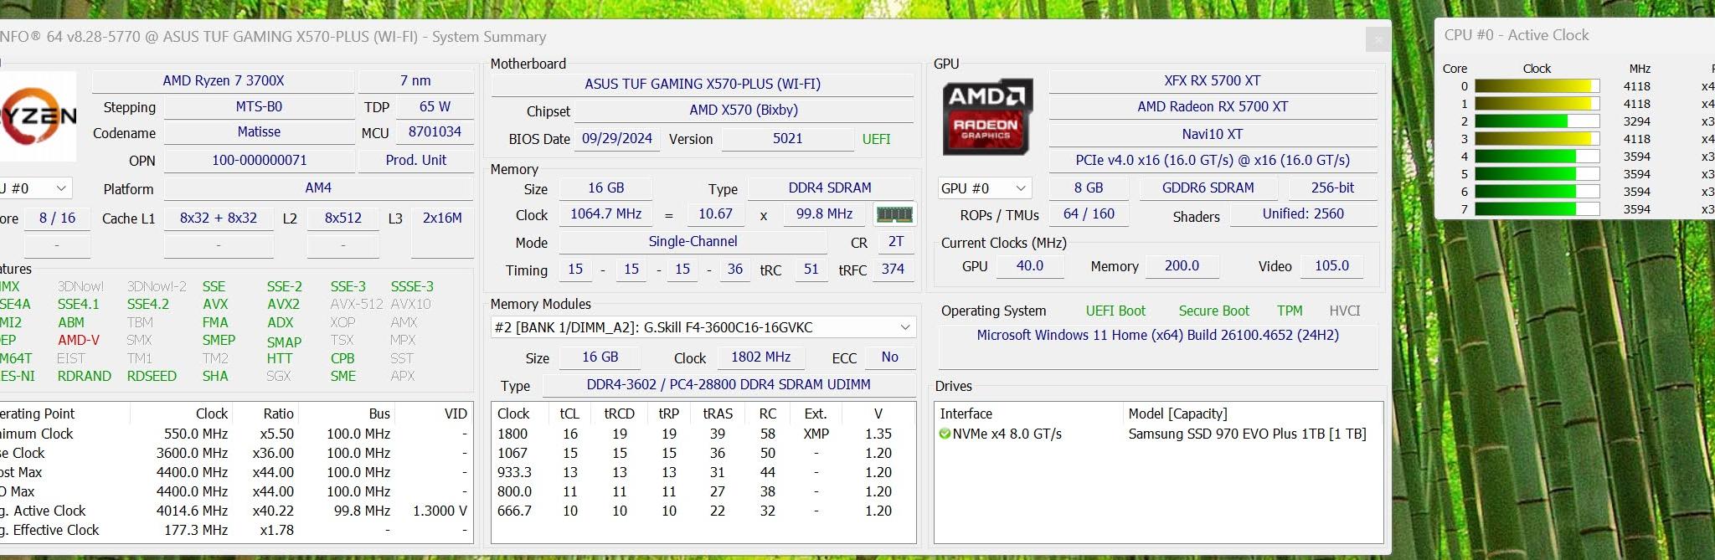Click the AMD Radeon Graphics logo
This screenshot has height=560, width=1715.
(986, 116)
